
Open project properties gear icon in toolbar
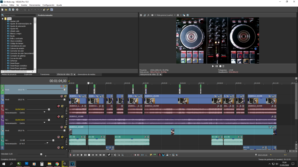(17, 10)
